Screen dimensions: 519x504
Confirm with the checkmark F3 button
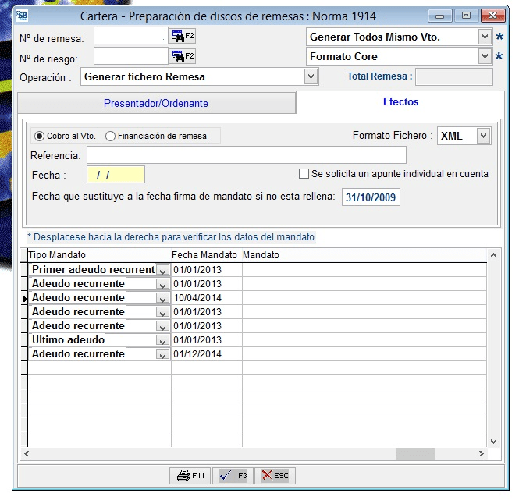coord(233,475)
